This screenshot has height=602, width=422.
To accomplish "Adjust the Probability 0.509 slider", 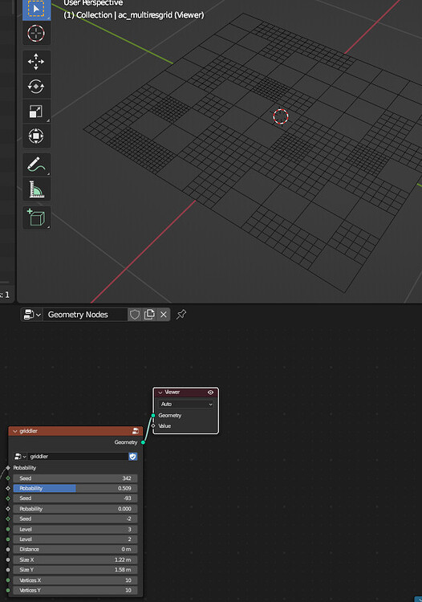I will pos(75,488).
